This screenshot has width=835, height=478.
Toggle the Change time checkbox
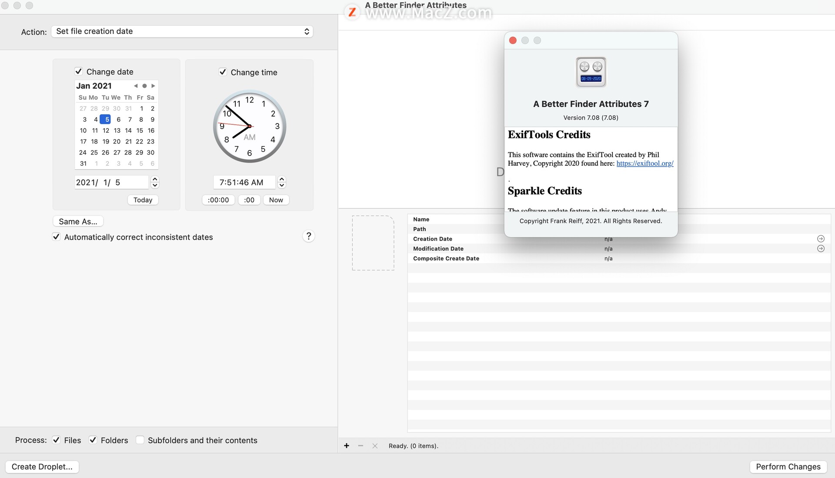[x=223, y=72]
